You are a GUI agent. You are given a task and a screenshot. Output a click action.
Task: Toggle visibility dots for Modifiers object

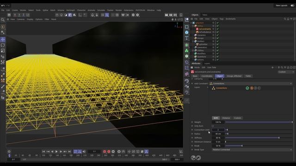216,53
